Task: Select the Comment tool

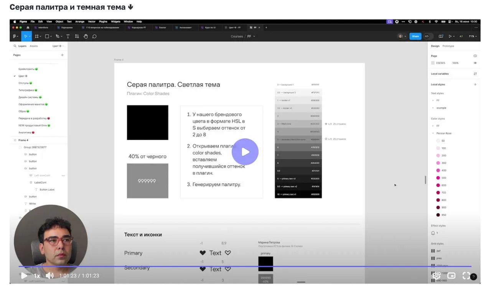Action: pos(94,36)
